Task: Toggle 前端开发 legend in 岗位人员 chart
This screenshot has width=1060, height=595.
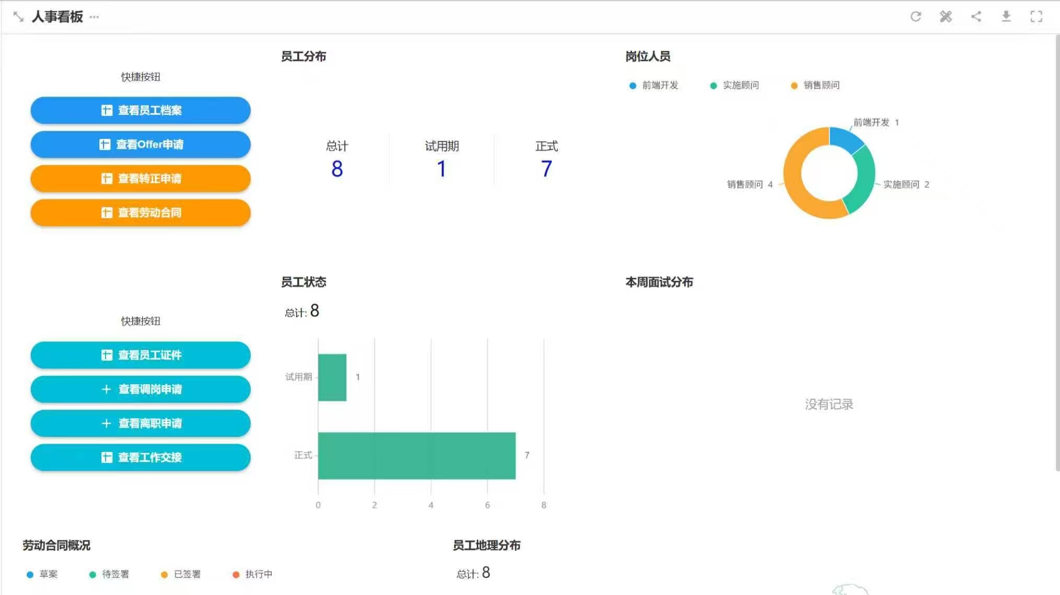Action: tap(654, 85)
